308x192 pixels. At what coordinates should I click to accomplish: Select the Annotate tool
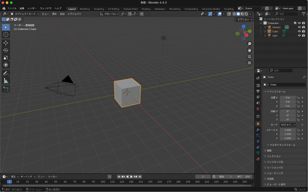(x=6, y=73)
